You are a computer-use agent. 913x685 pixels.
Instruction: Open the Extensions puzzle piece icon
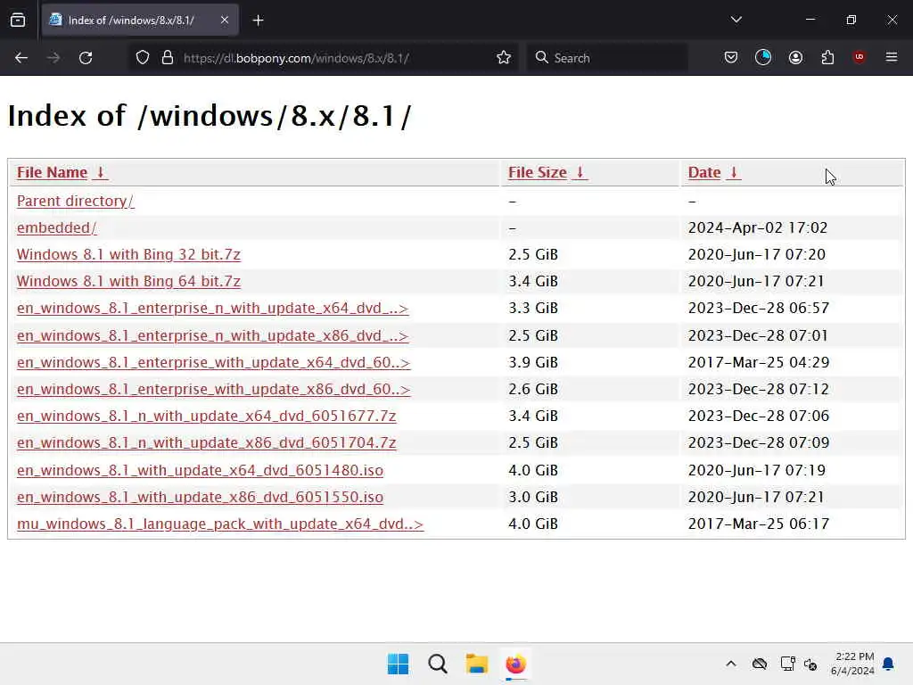[827, 58]
